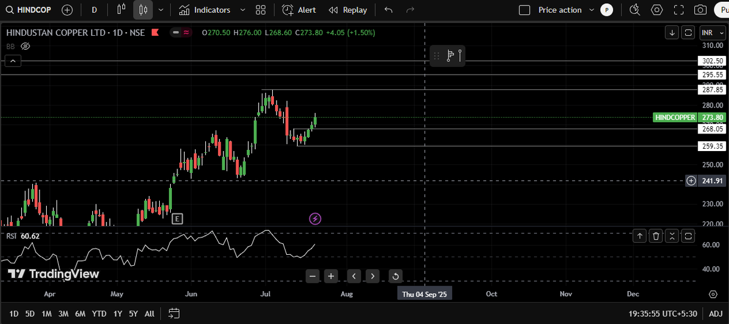729x324 pixels.
Task: Collapse the indicator legend arrow
Action: pos(13,61)
